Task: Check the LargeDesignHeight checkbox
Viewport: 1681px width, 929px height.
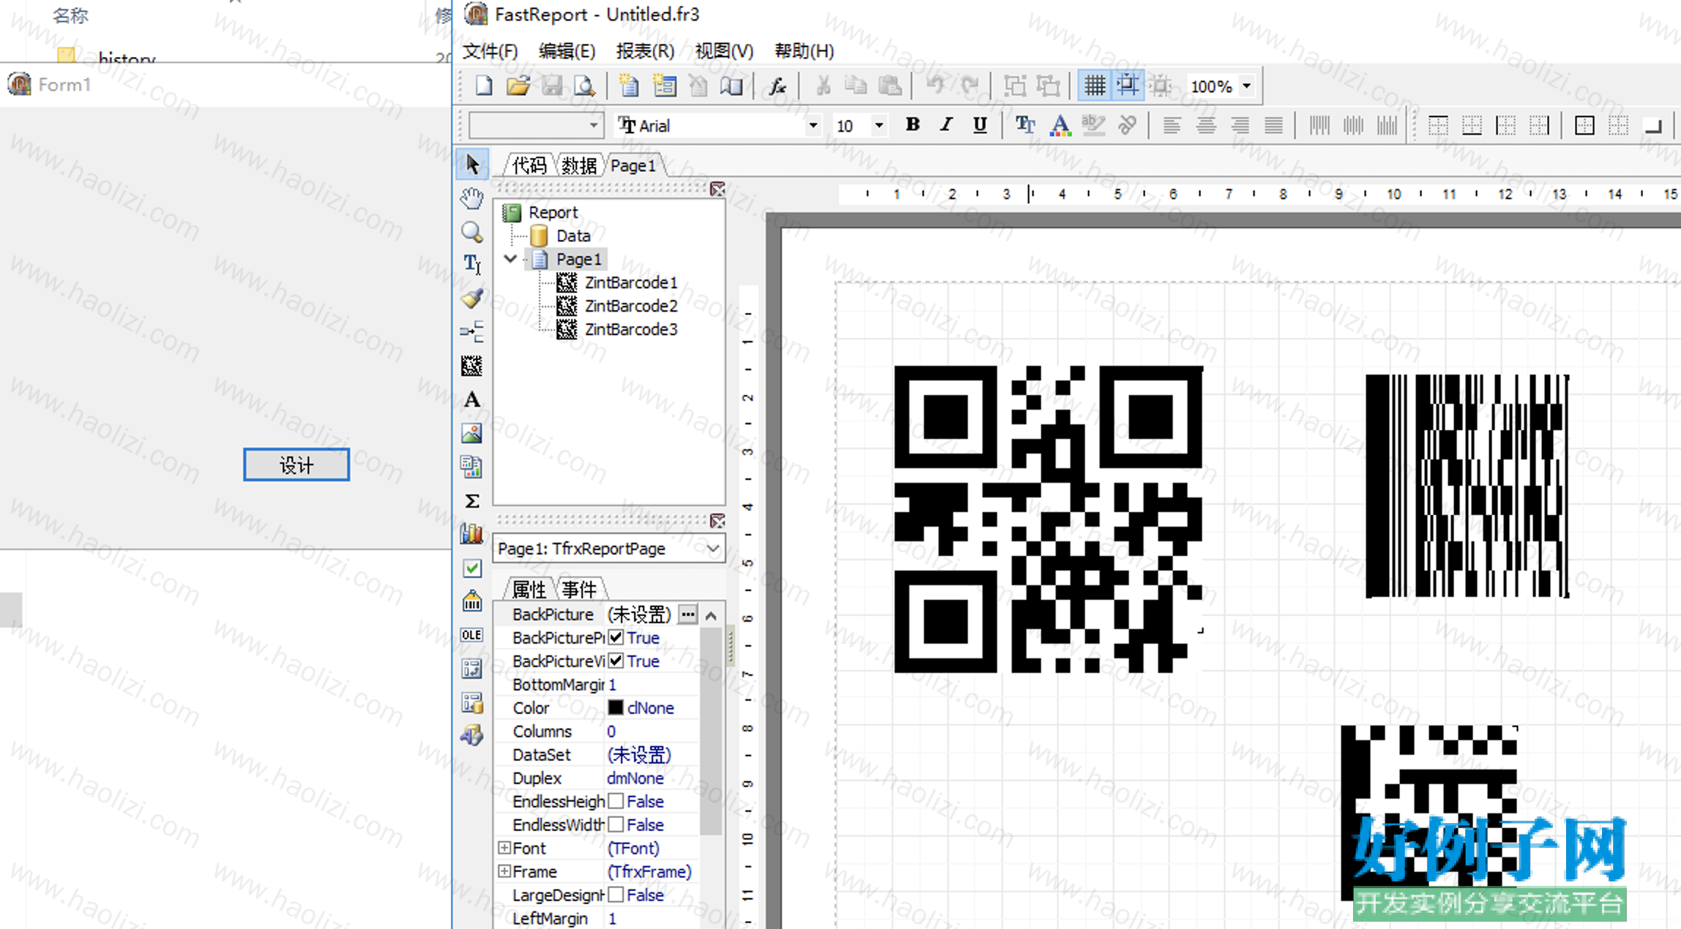Action: click(x=616, y=895)
